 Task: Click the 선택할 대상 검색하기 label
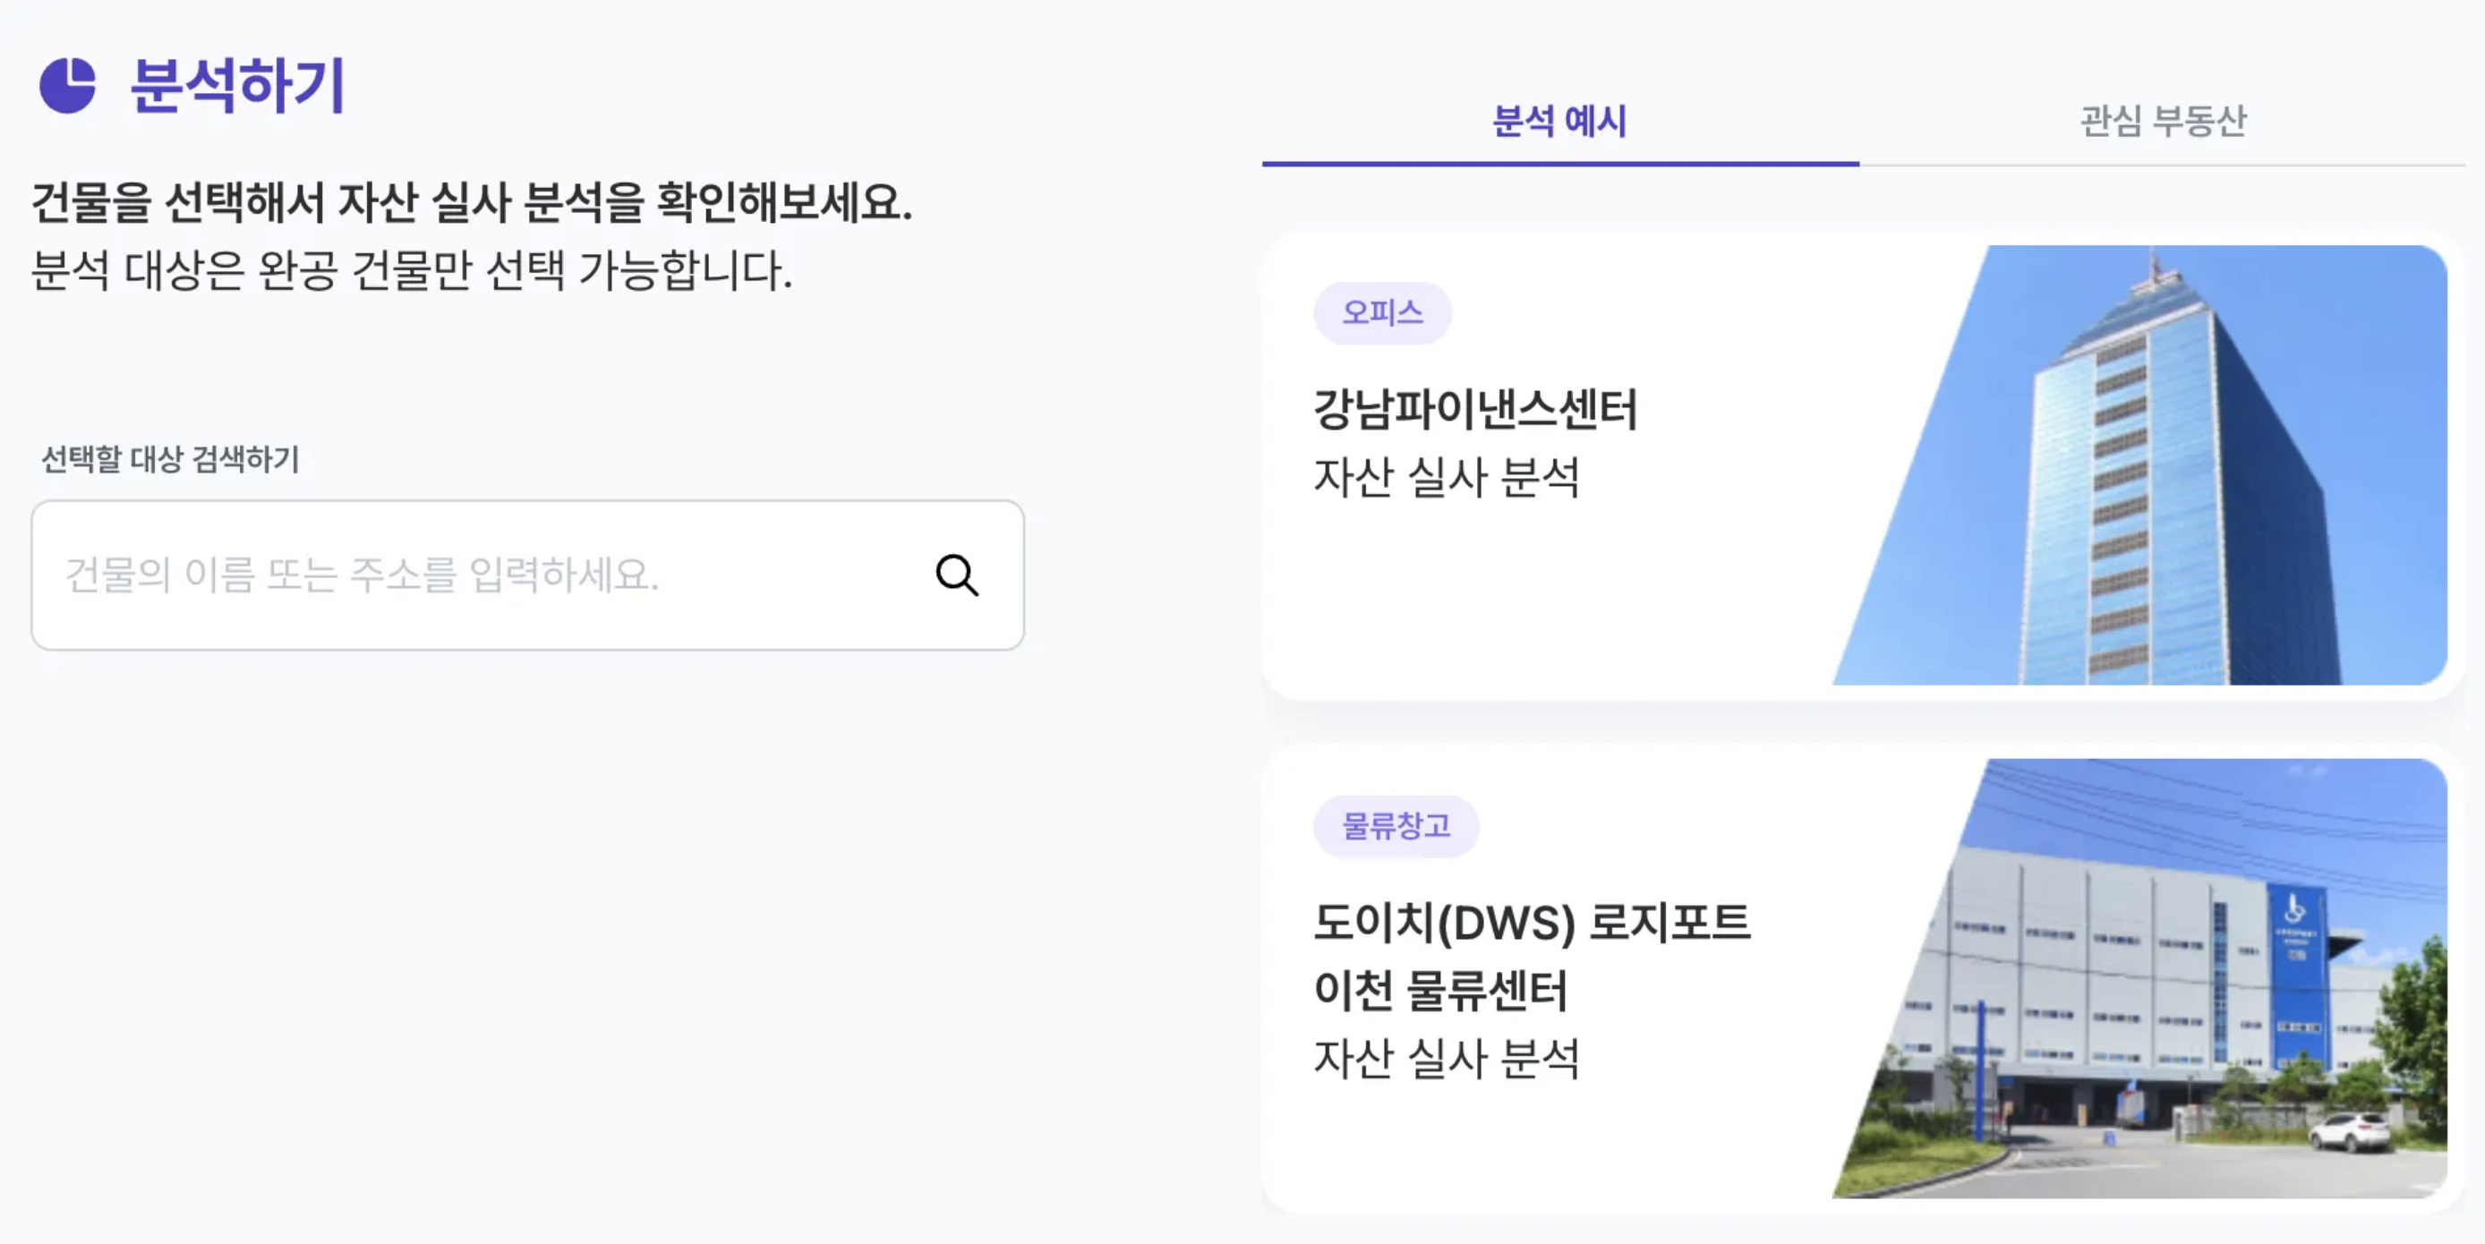[171, 459]
